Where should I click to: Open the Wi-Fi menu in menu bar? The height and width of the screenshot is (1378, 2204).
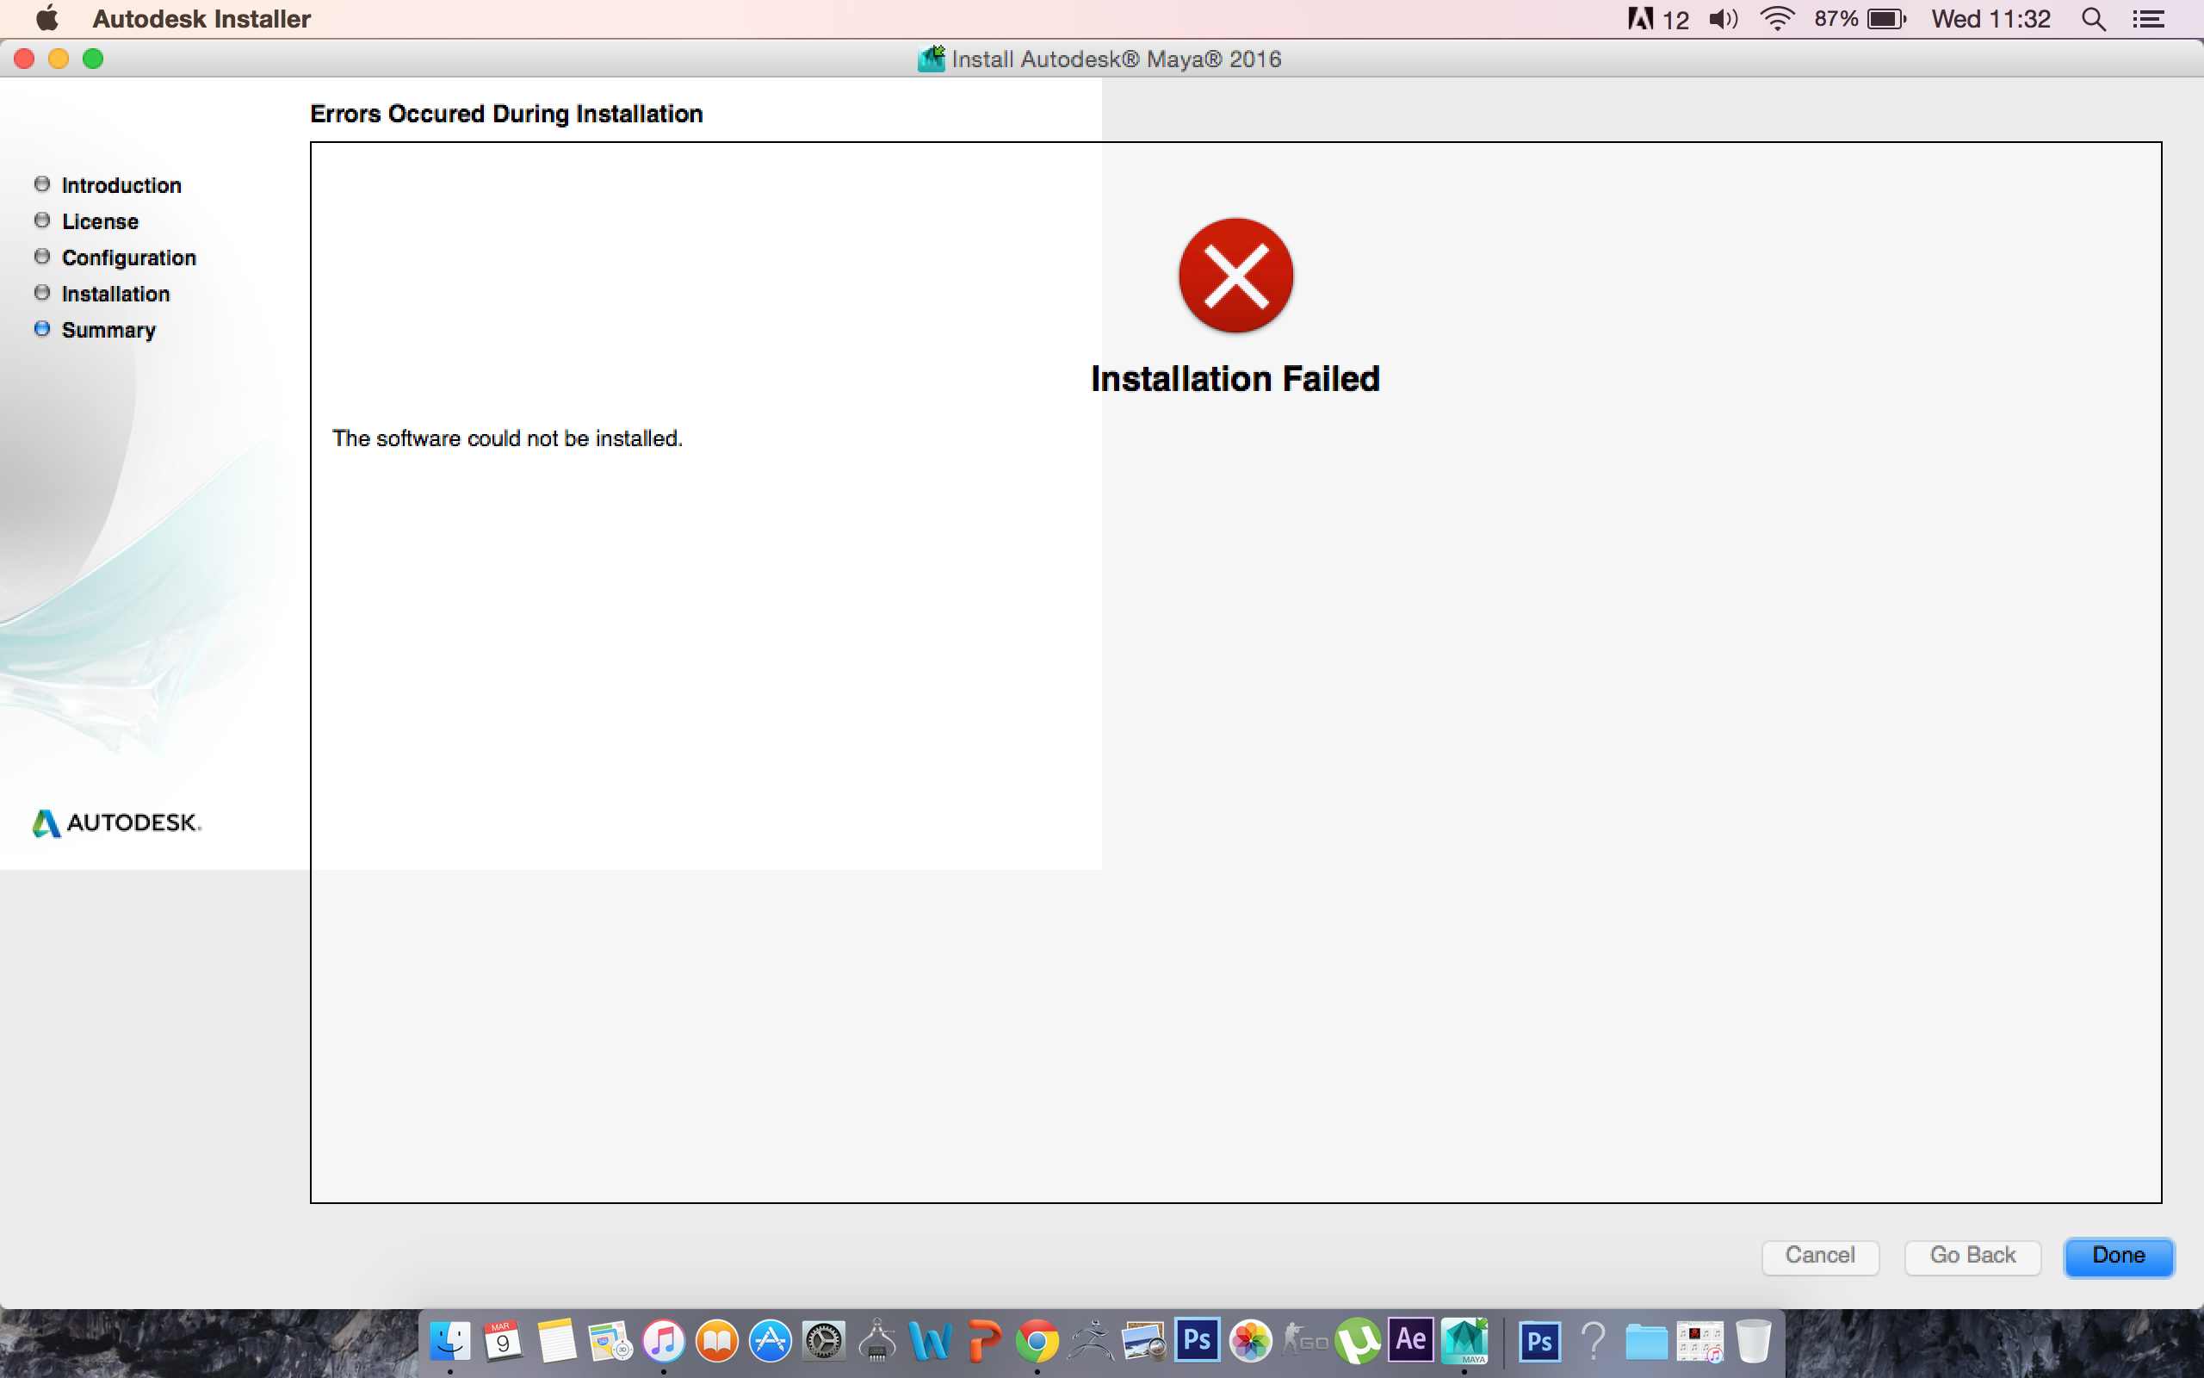click(1777, 18)
